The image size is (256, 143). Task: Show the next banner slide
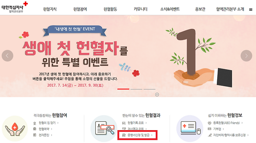point(246,56)
